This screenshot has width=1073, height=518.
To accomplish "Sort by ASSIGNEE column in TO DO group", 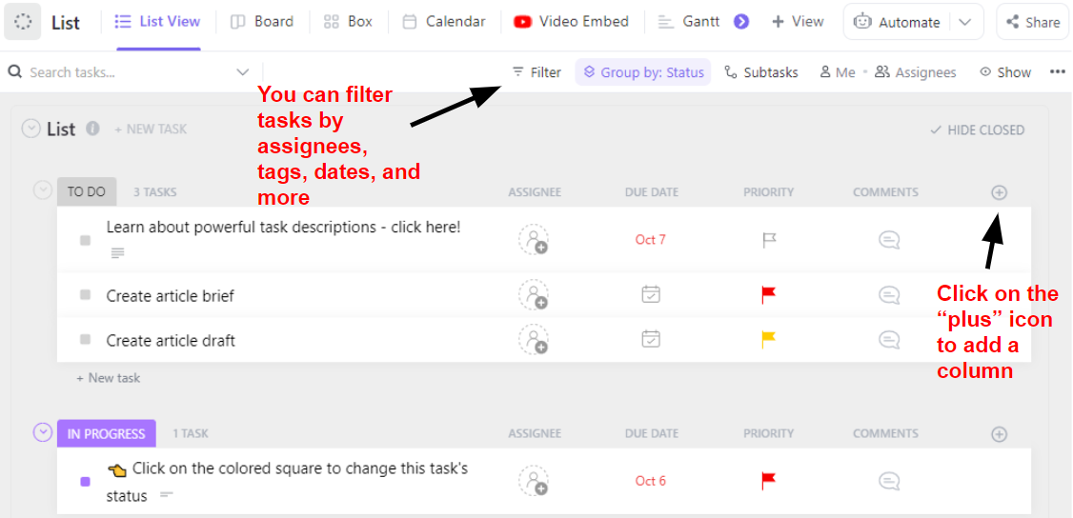I will pos(535,192).
